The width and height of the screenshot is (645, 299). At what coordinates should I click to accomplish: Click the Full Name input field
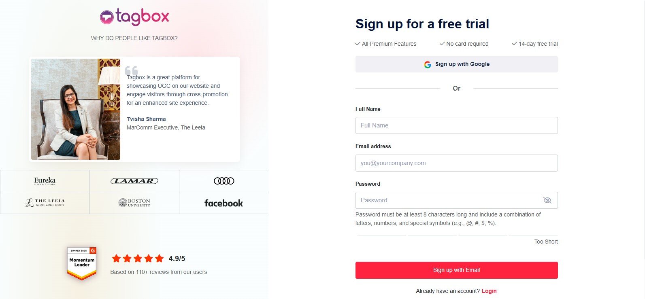[456, 125]
